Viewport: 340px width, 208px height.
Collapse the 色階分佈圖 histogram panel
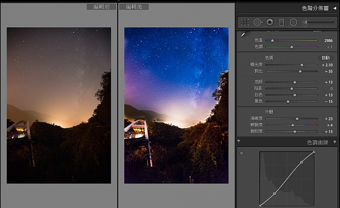pyautogui.click(x=335, y=8)
